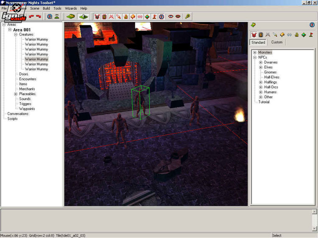
Task: Click the gold key icon in toolbar
Action: (x=187, y=16)
